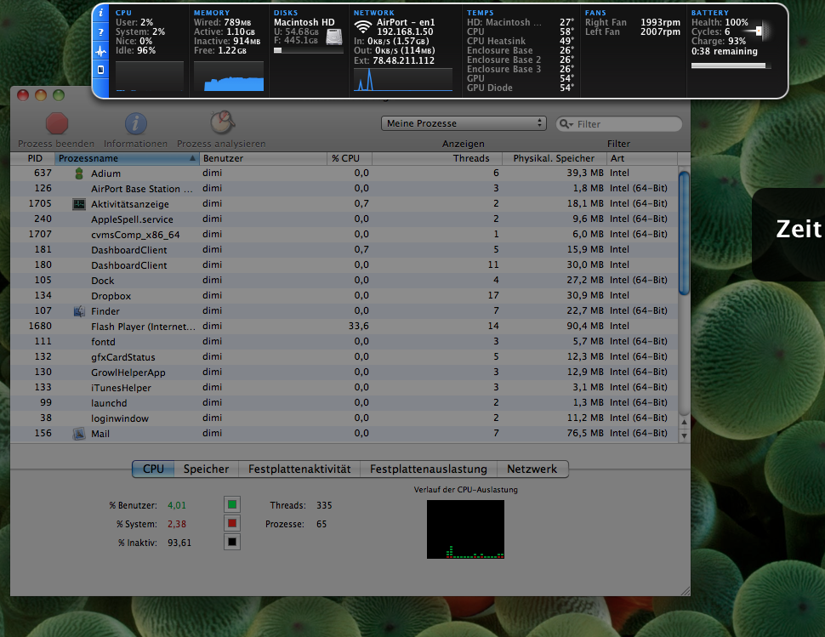Viewport: 825px width, 637px height.
Task: Switch to the CPU tab
Action: tap(153, 469)
